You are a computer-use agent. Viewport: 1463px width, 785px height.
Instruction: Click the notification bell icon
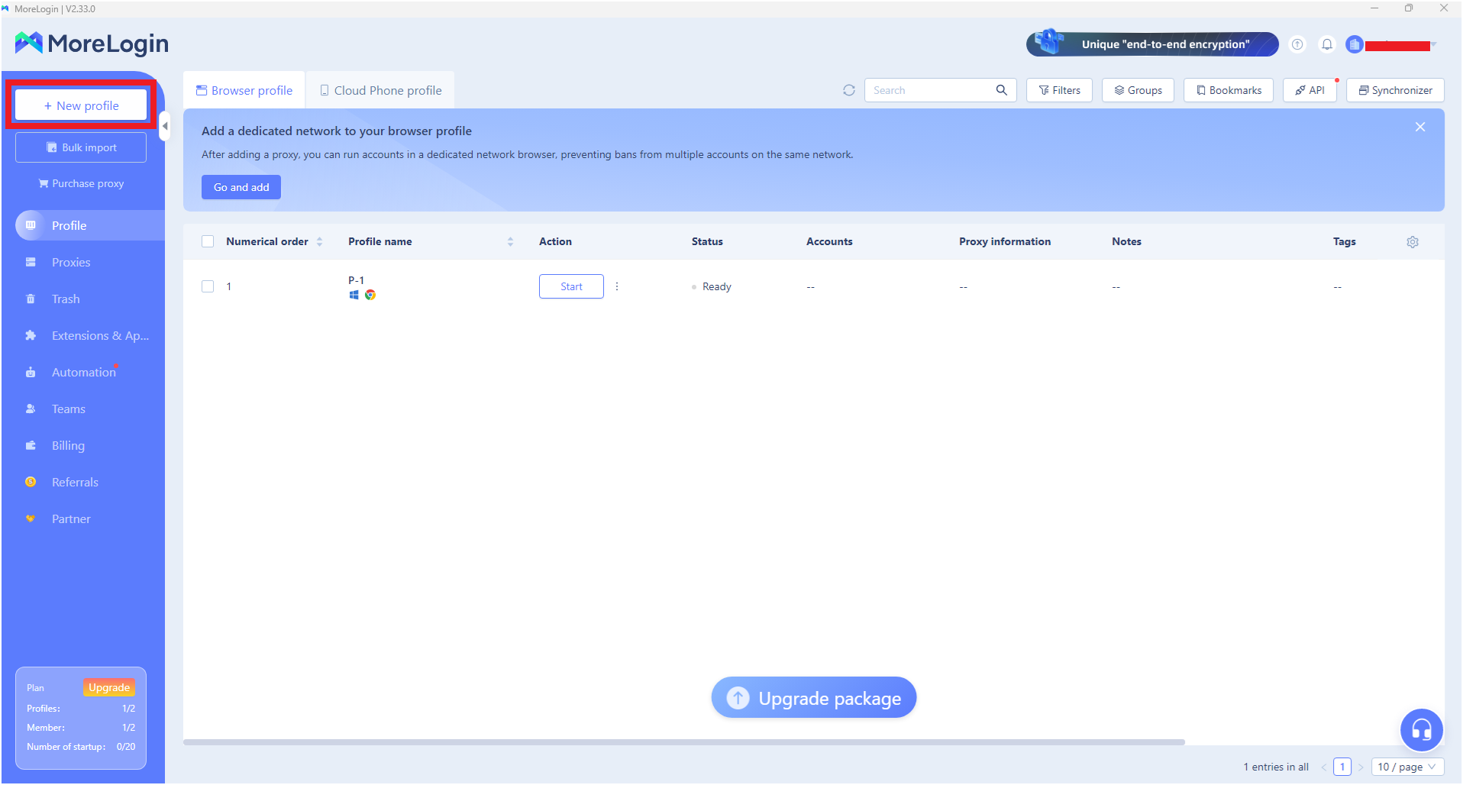tap(1327, 44)
